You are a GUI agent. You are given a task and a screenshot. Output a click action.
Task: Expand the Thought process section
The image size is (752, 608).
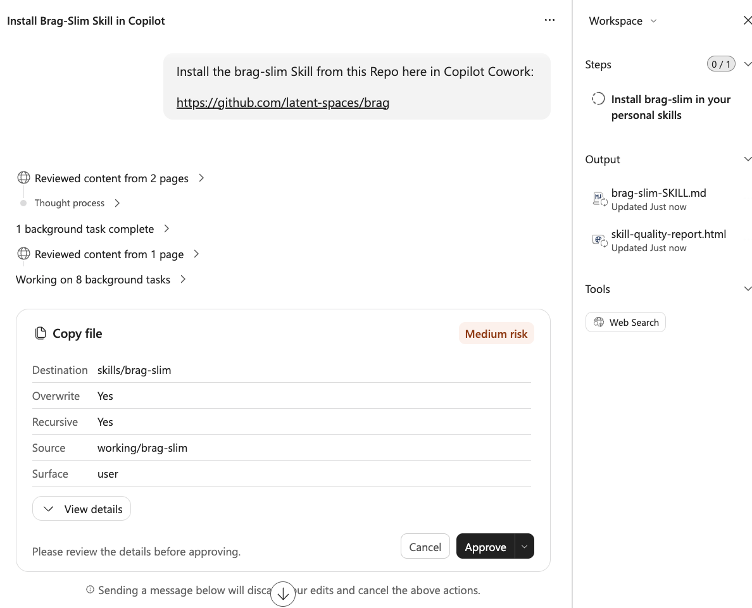click(x=77, y=203)
